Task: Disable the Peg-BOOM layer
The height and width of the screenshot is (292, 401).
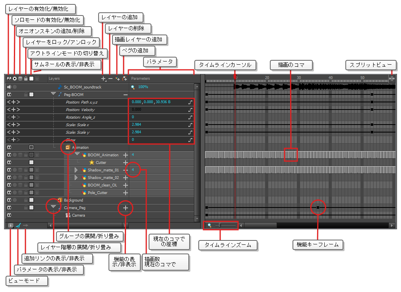Action: pos(9,95)
